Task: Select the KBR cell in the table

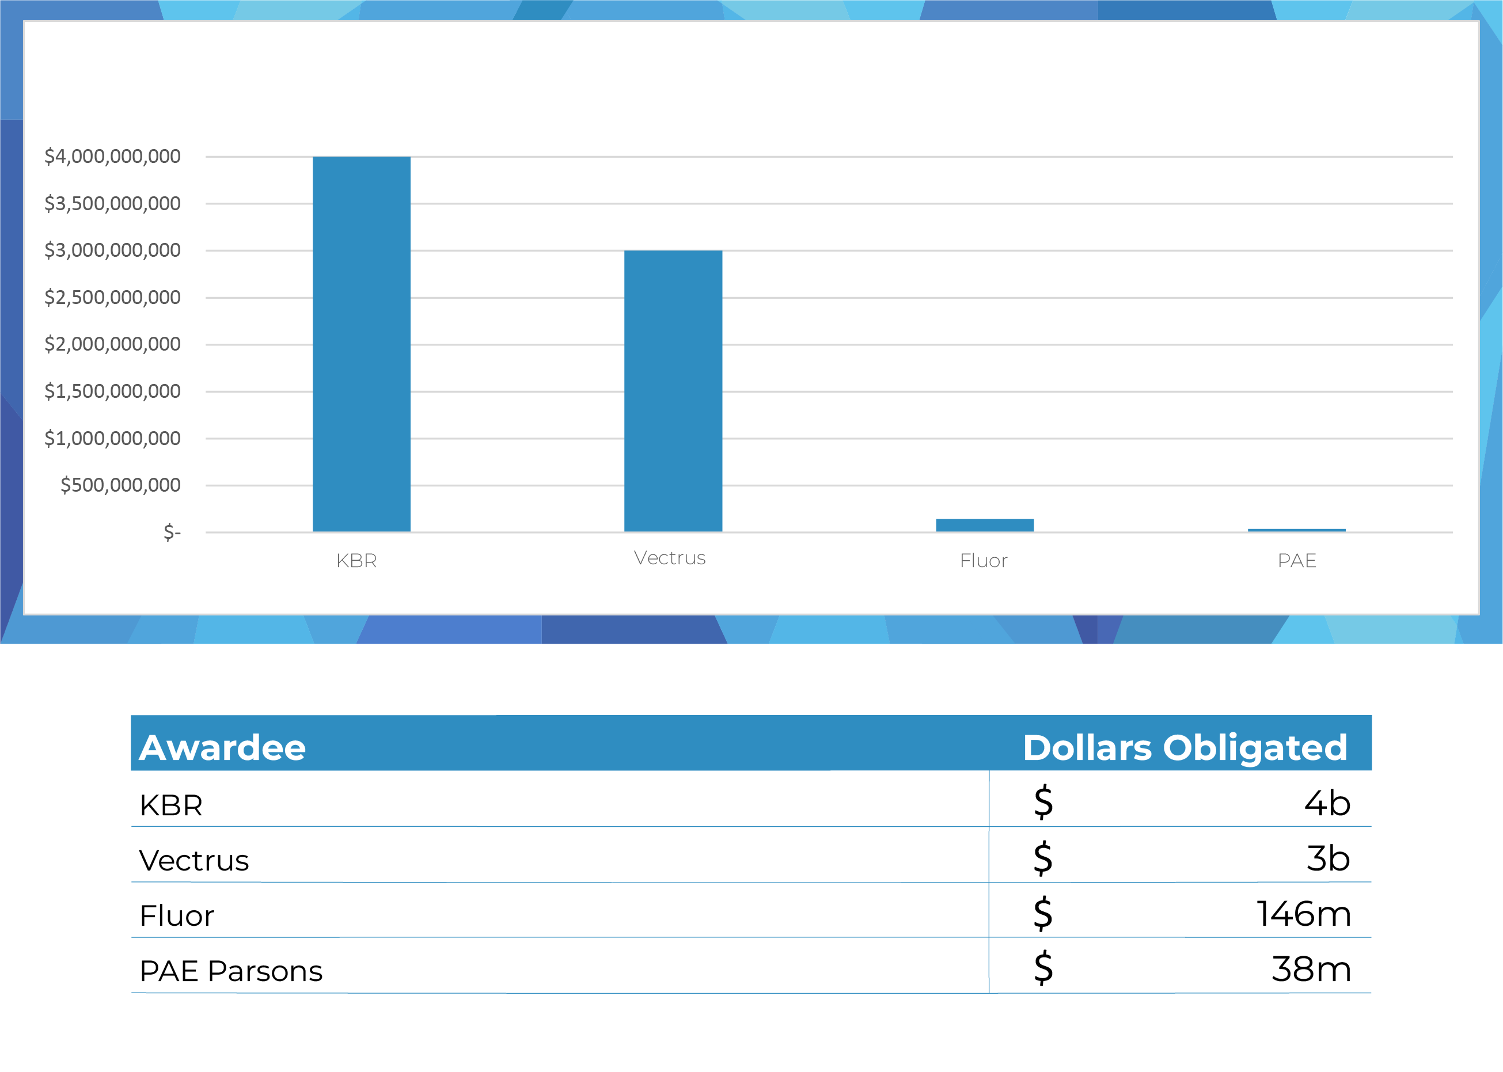Action: click(x=171, y=805)
